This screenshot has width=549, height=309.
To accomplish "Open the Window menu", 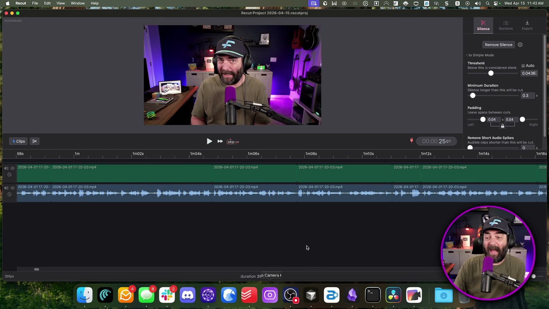I will 77,3.
